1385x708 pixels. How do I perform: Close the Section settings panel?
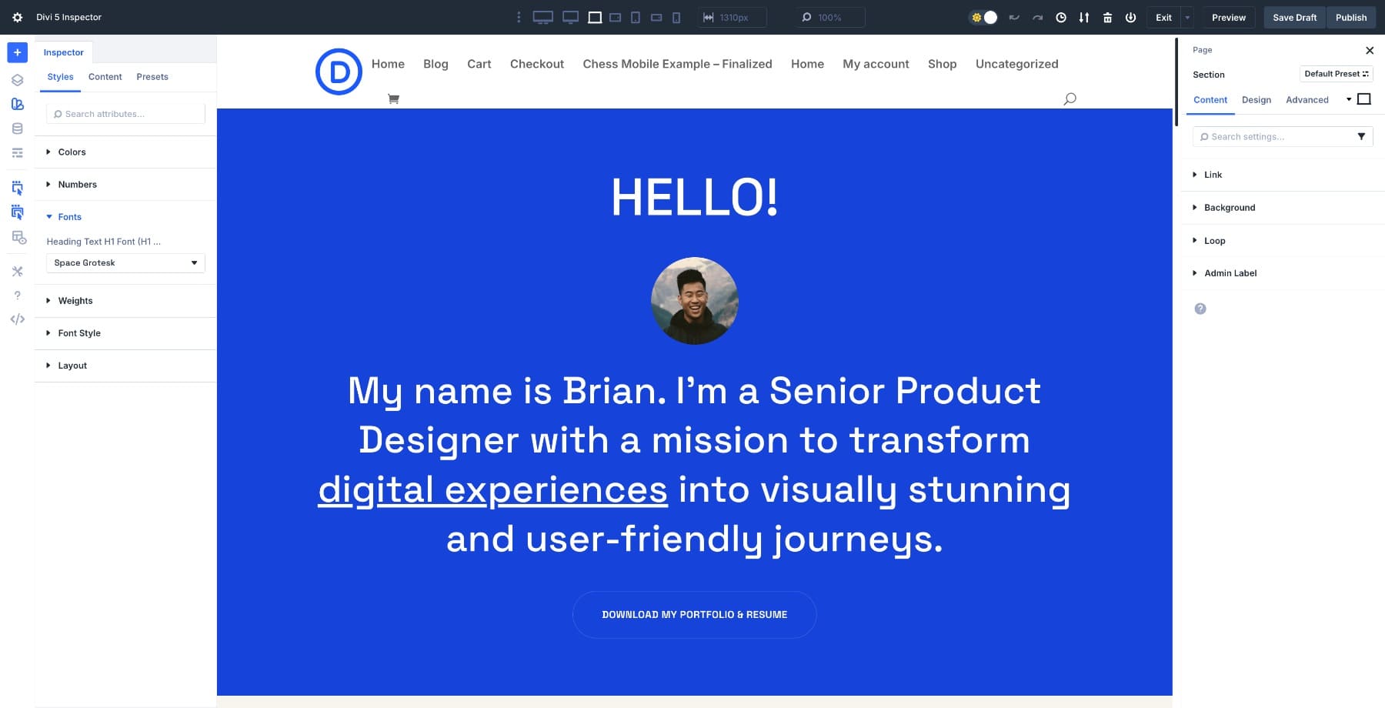pyautogui.click(x=1369, y=51)
